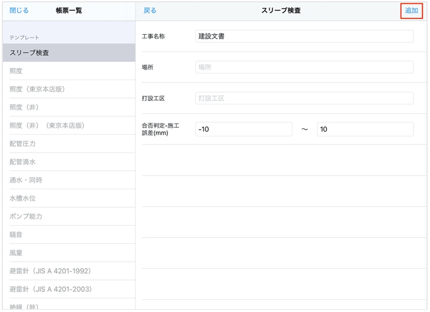Choose the 配管満水 template
This screenshot has height=312, width=430.
[68, 162]
